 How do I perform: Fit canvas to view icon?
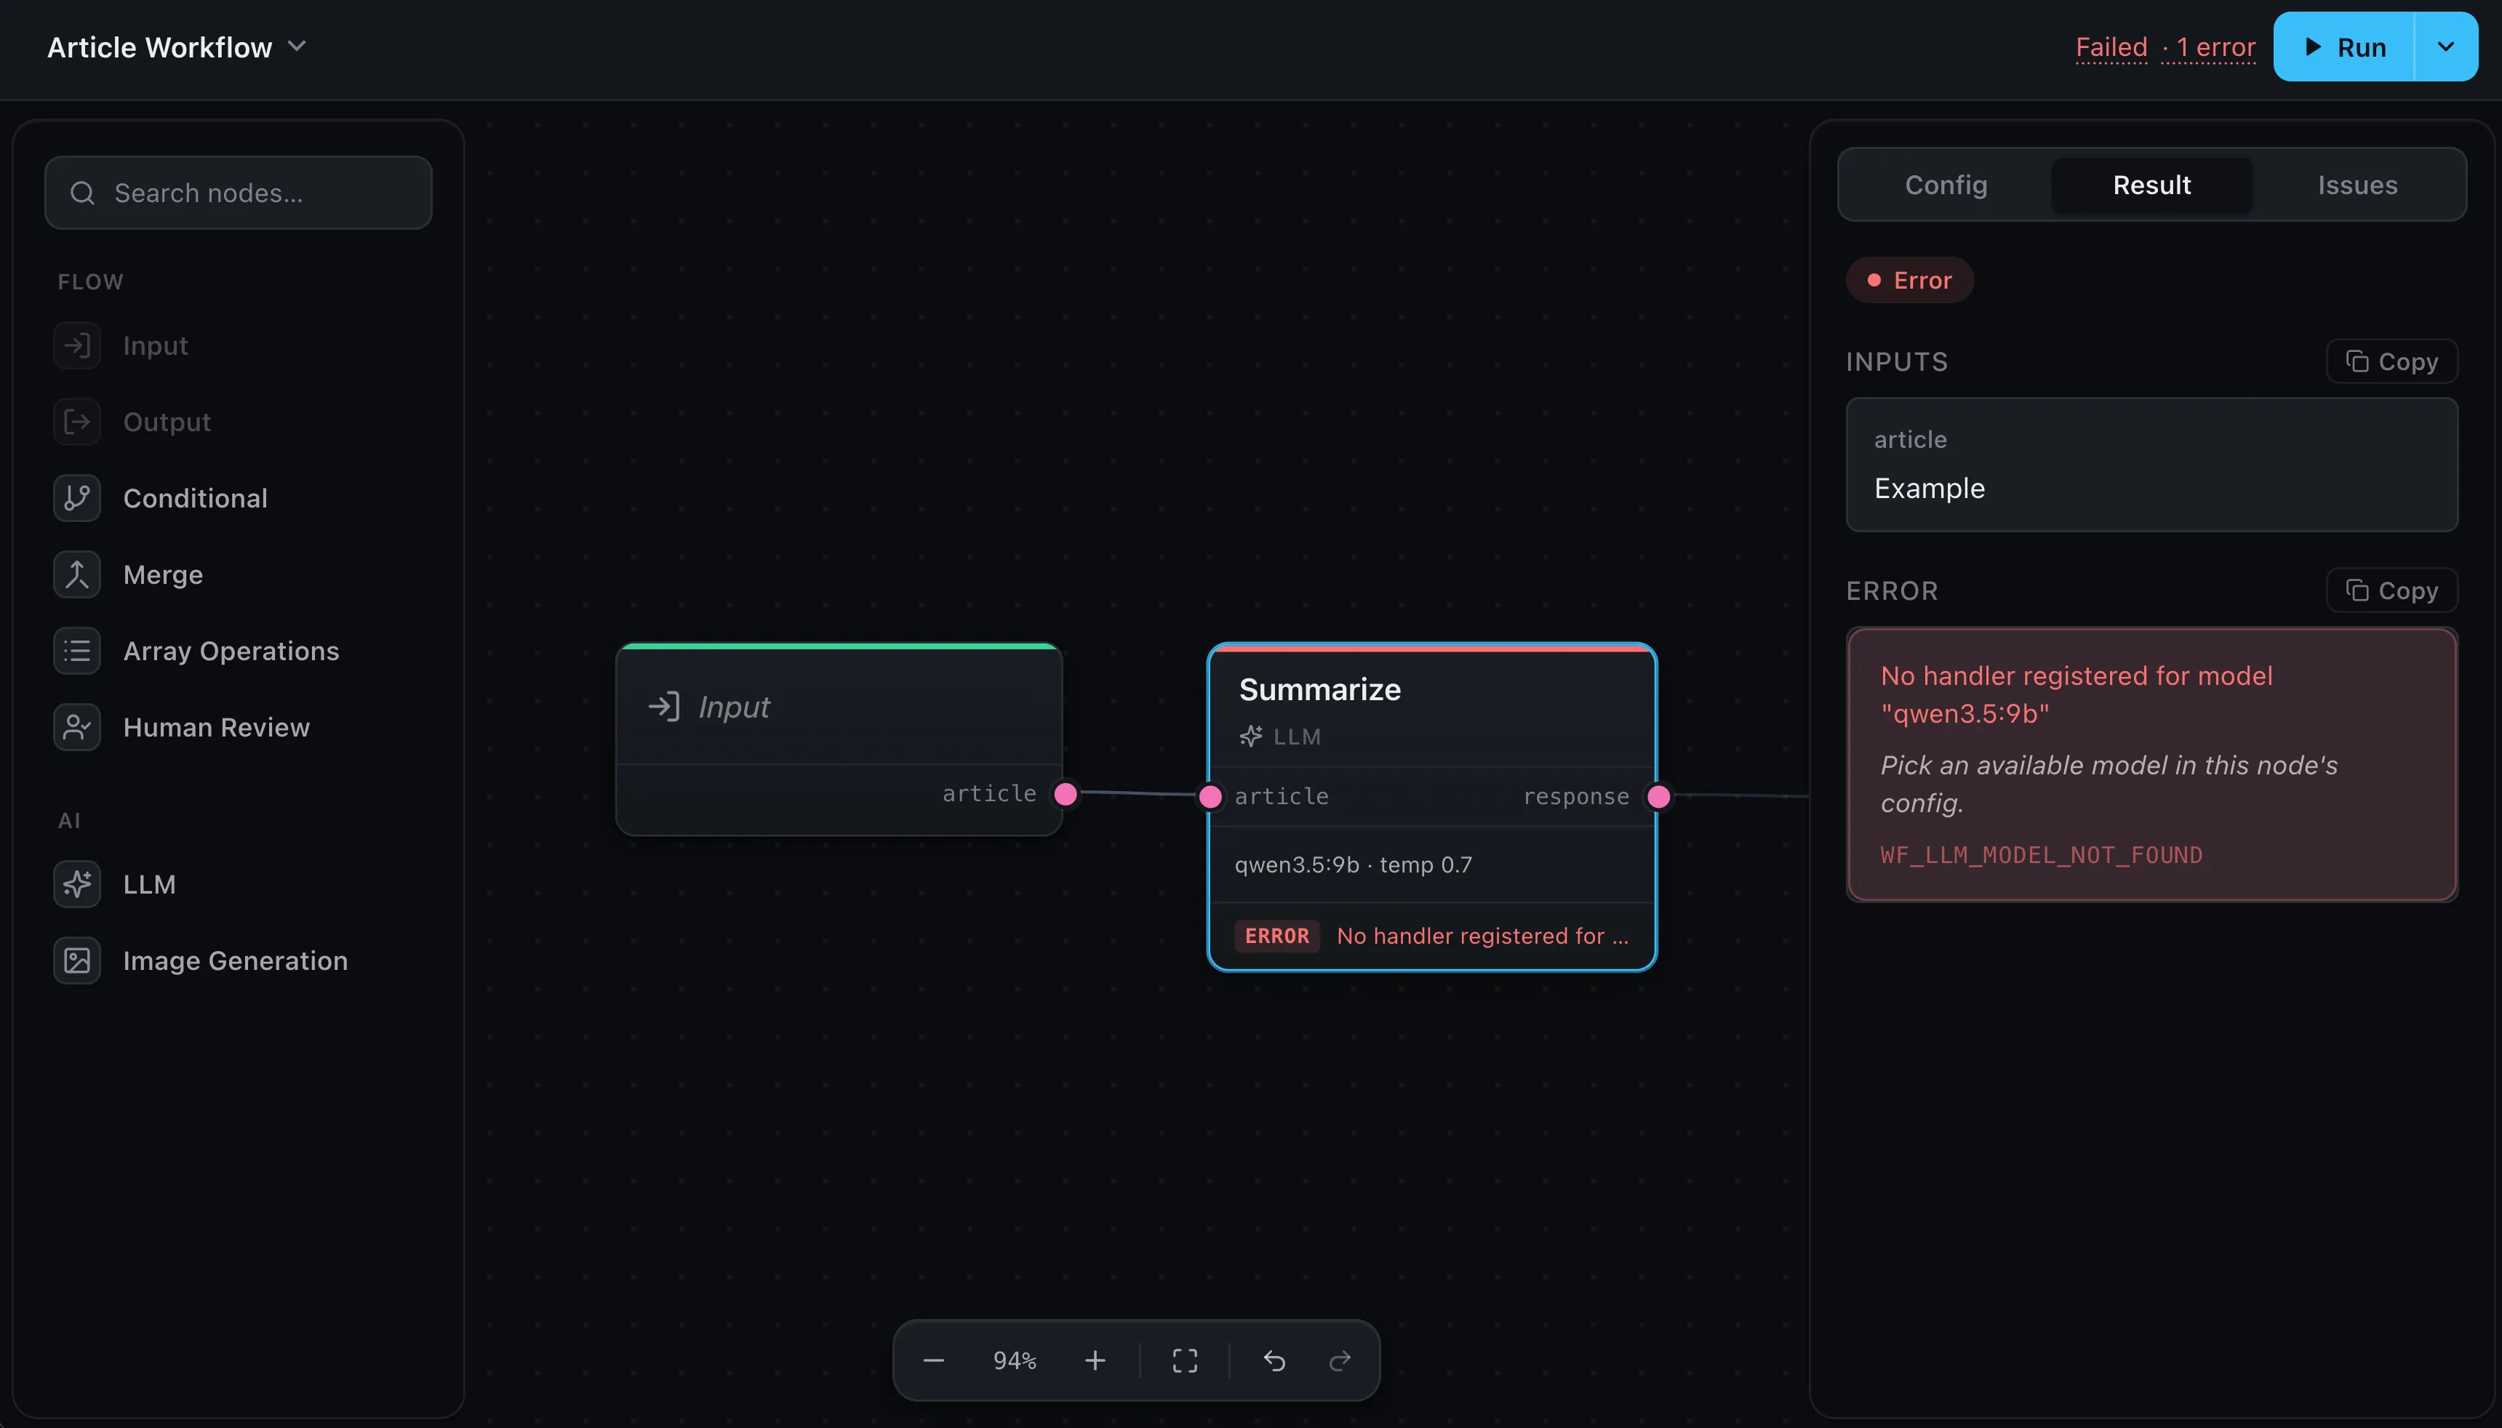click(x=1185, y=1360)
